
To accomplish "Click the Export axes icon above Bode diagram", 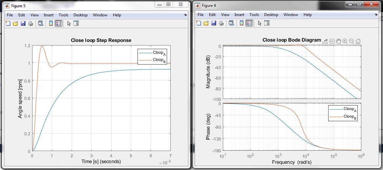I will [x=325, y=41].
